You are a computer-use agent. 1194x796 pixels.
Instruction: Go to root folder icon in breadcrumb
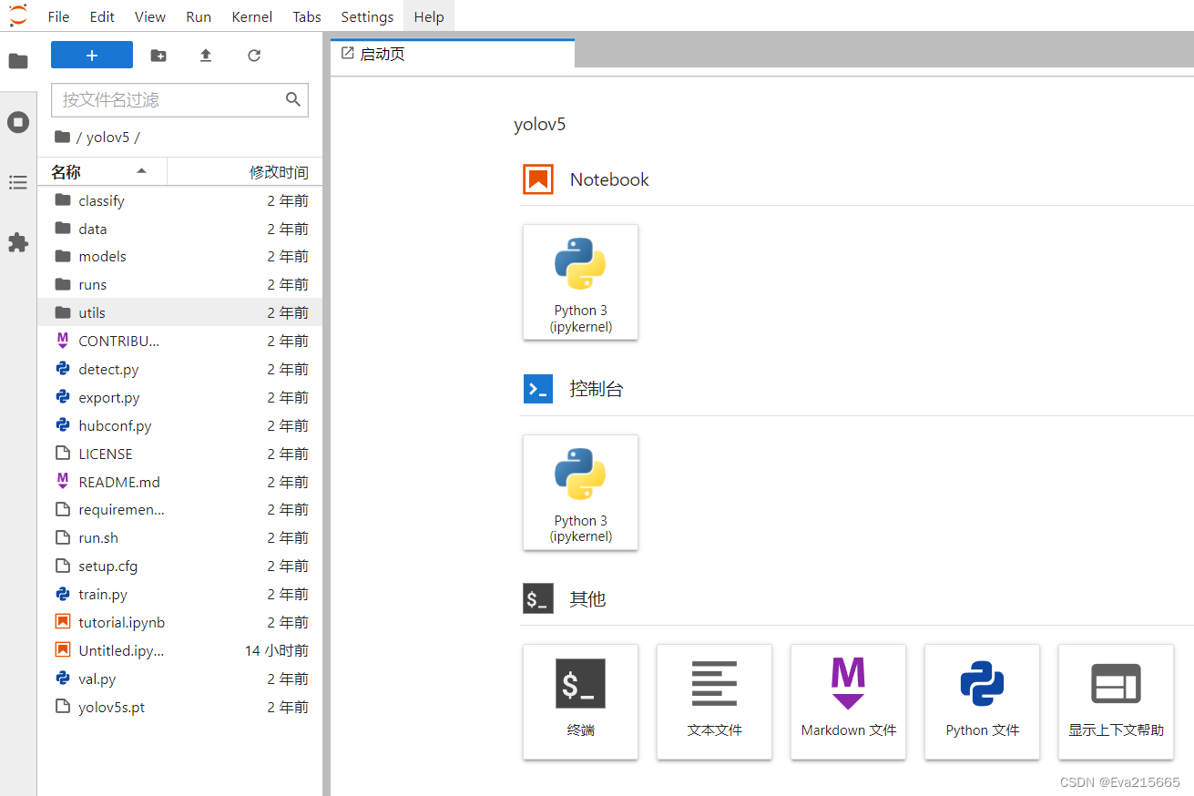pyautogui.click(x=62, y=137)
